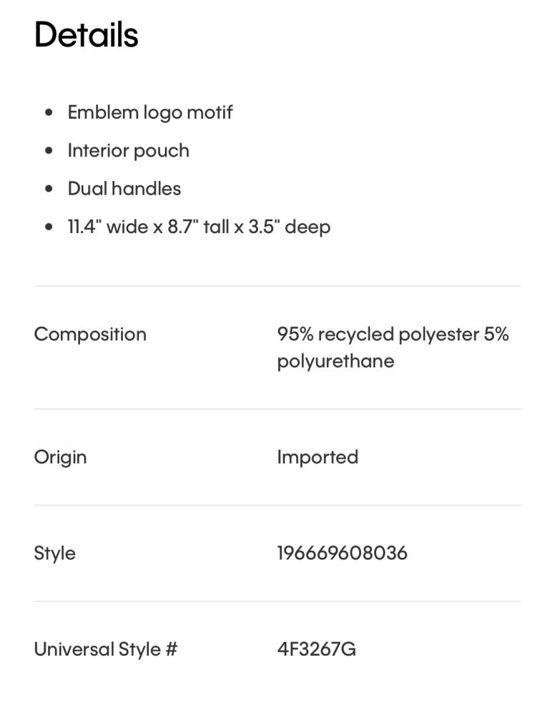This screenshot has height=715, width=555.
Task: Select the 'Interior pouch' feature text
Action: click(x=129, y=151)
